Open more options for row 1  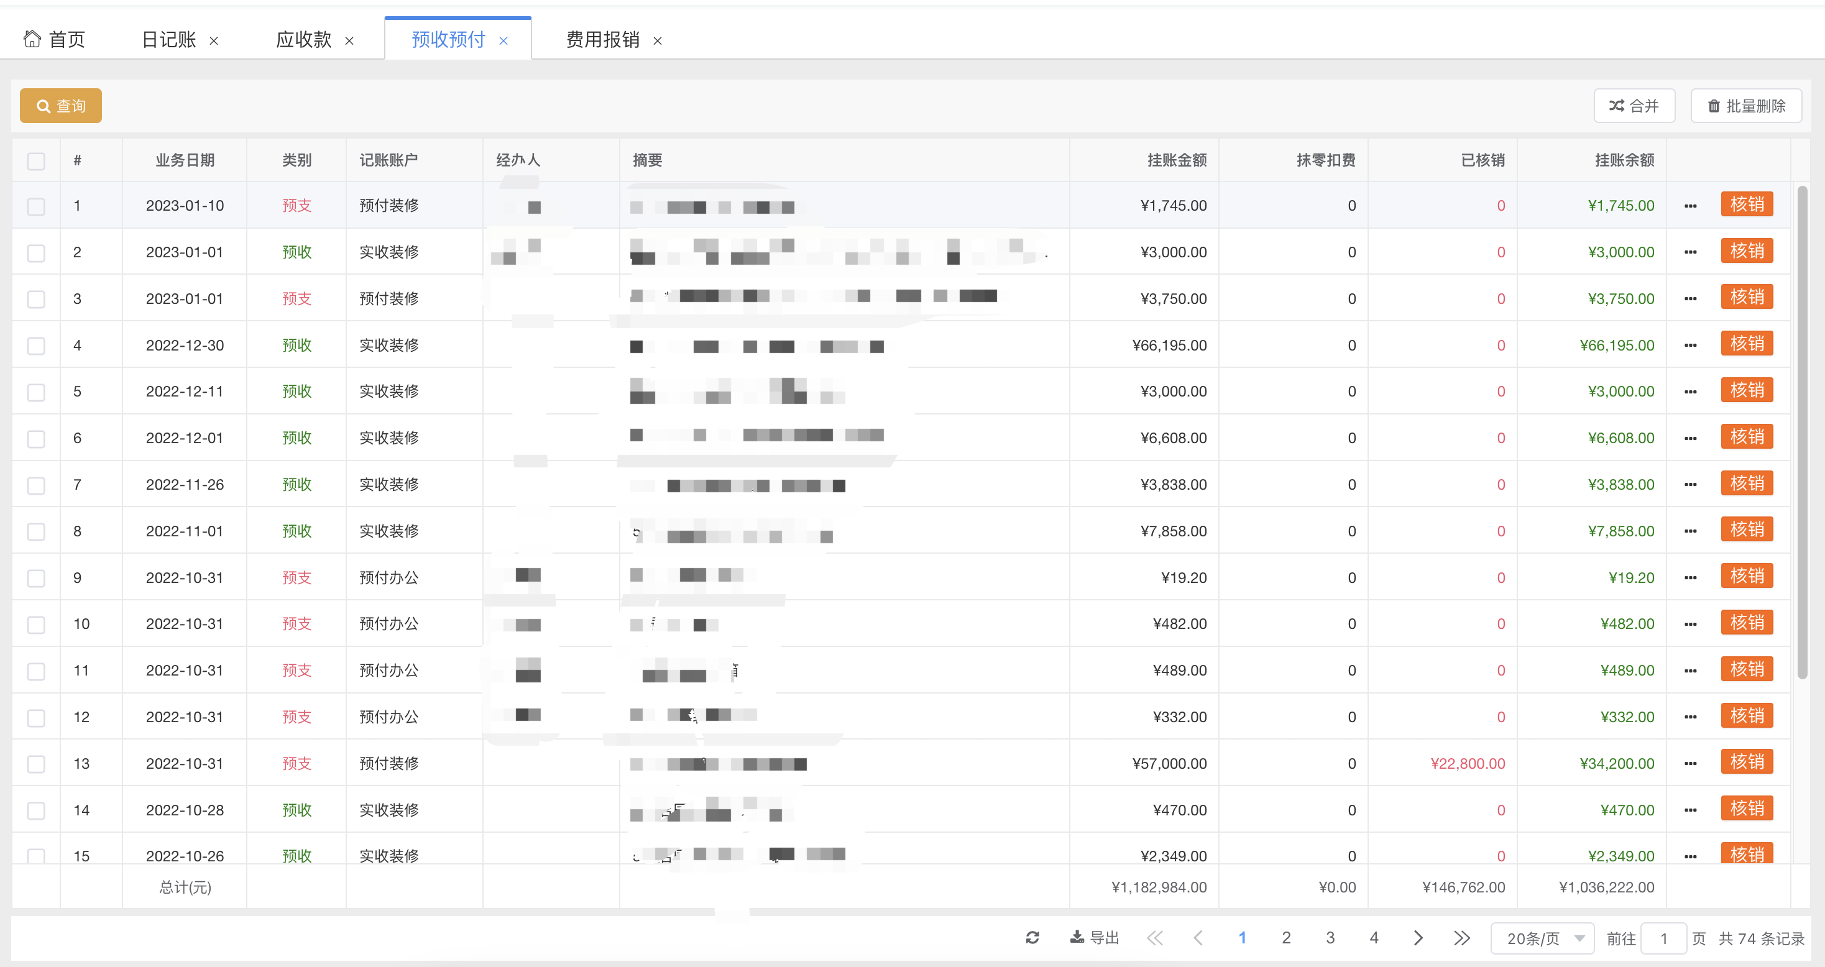(1690, 206)
